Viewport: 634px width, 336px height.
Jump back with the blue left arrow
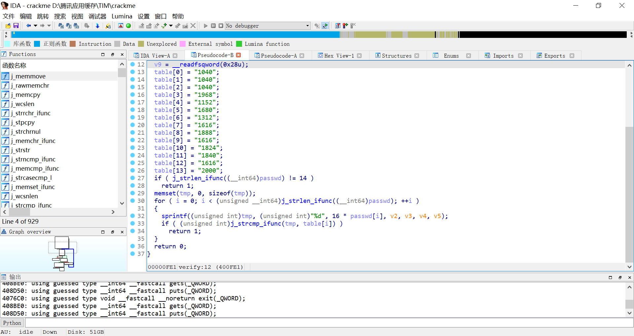(29, 26)
